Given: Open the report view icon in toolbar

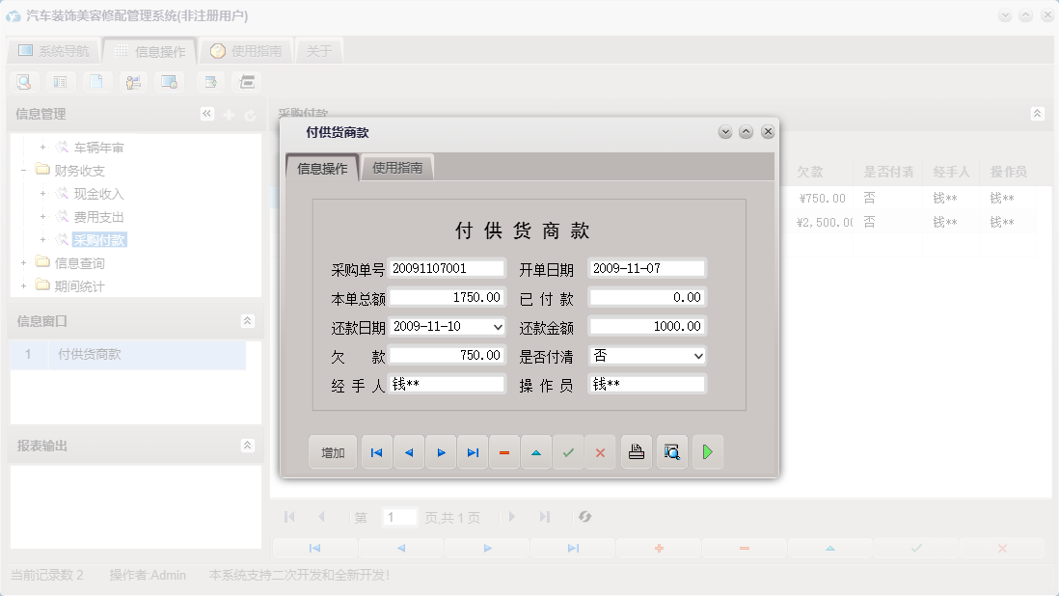Looking at the screenshot, I should pos(61,82).
